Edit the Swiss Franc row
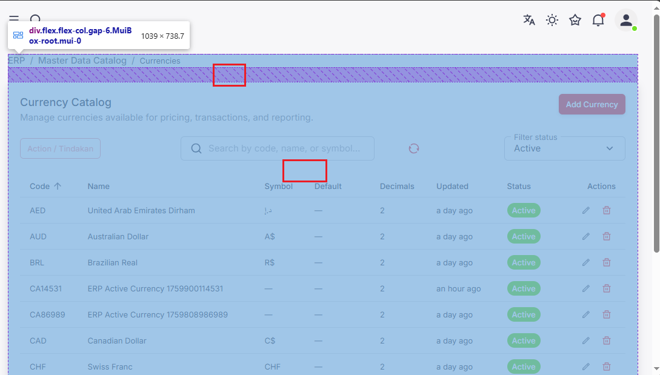This screenshot has height=375, width=660. click(x=585, y=367)
